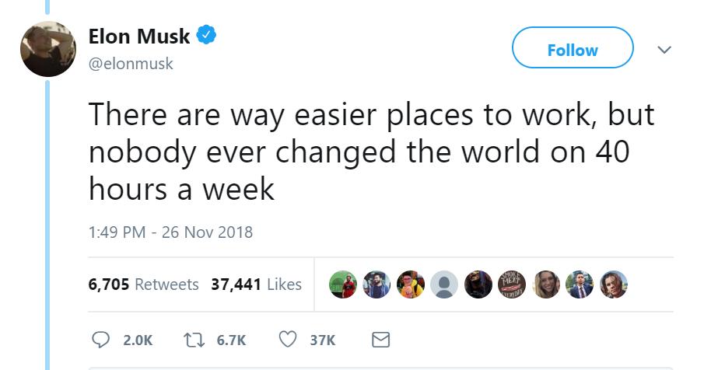Like the tweet with the heart icon
Image resolution: width=718 pixels, height=370 pixels.
(x=289, y=340)
